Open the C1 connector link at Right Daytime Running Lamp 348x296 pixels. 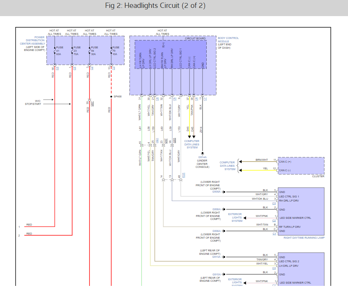tap(274, 234)
